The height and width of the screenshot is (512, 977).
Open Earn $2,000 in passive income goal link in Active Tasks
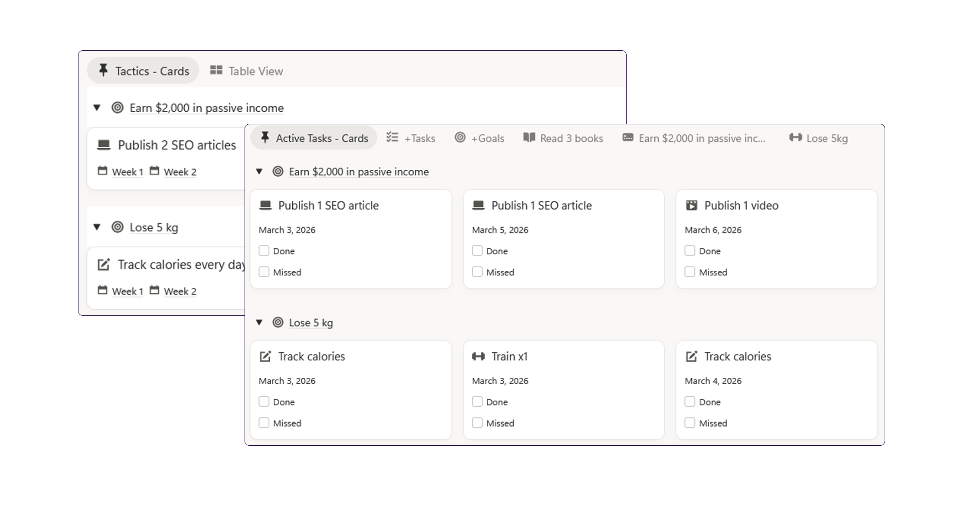[x=359, y=172]
